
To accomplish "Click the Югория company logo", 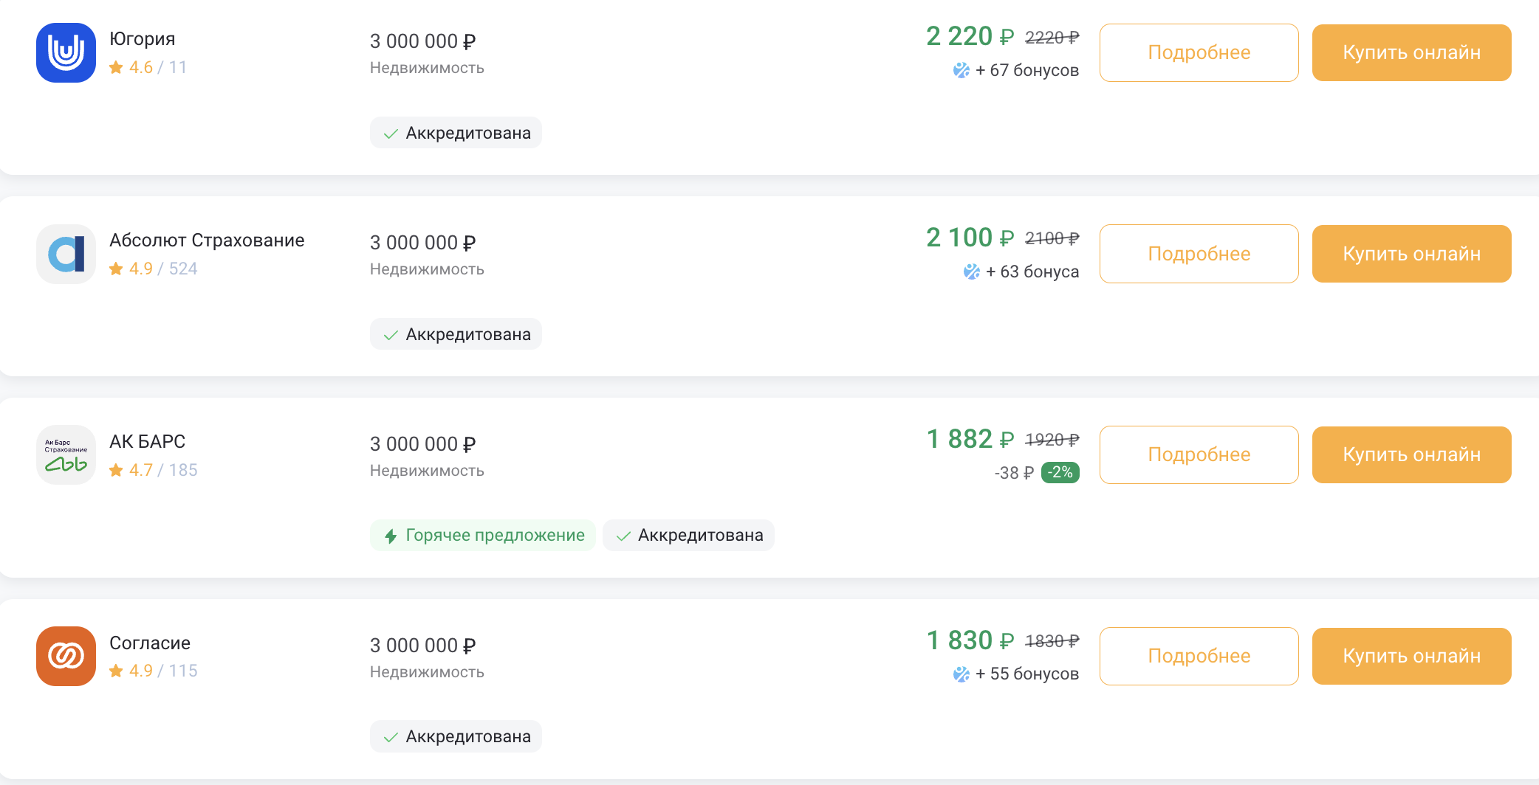I will point(66,52).
